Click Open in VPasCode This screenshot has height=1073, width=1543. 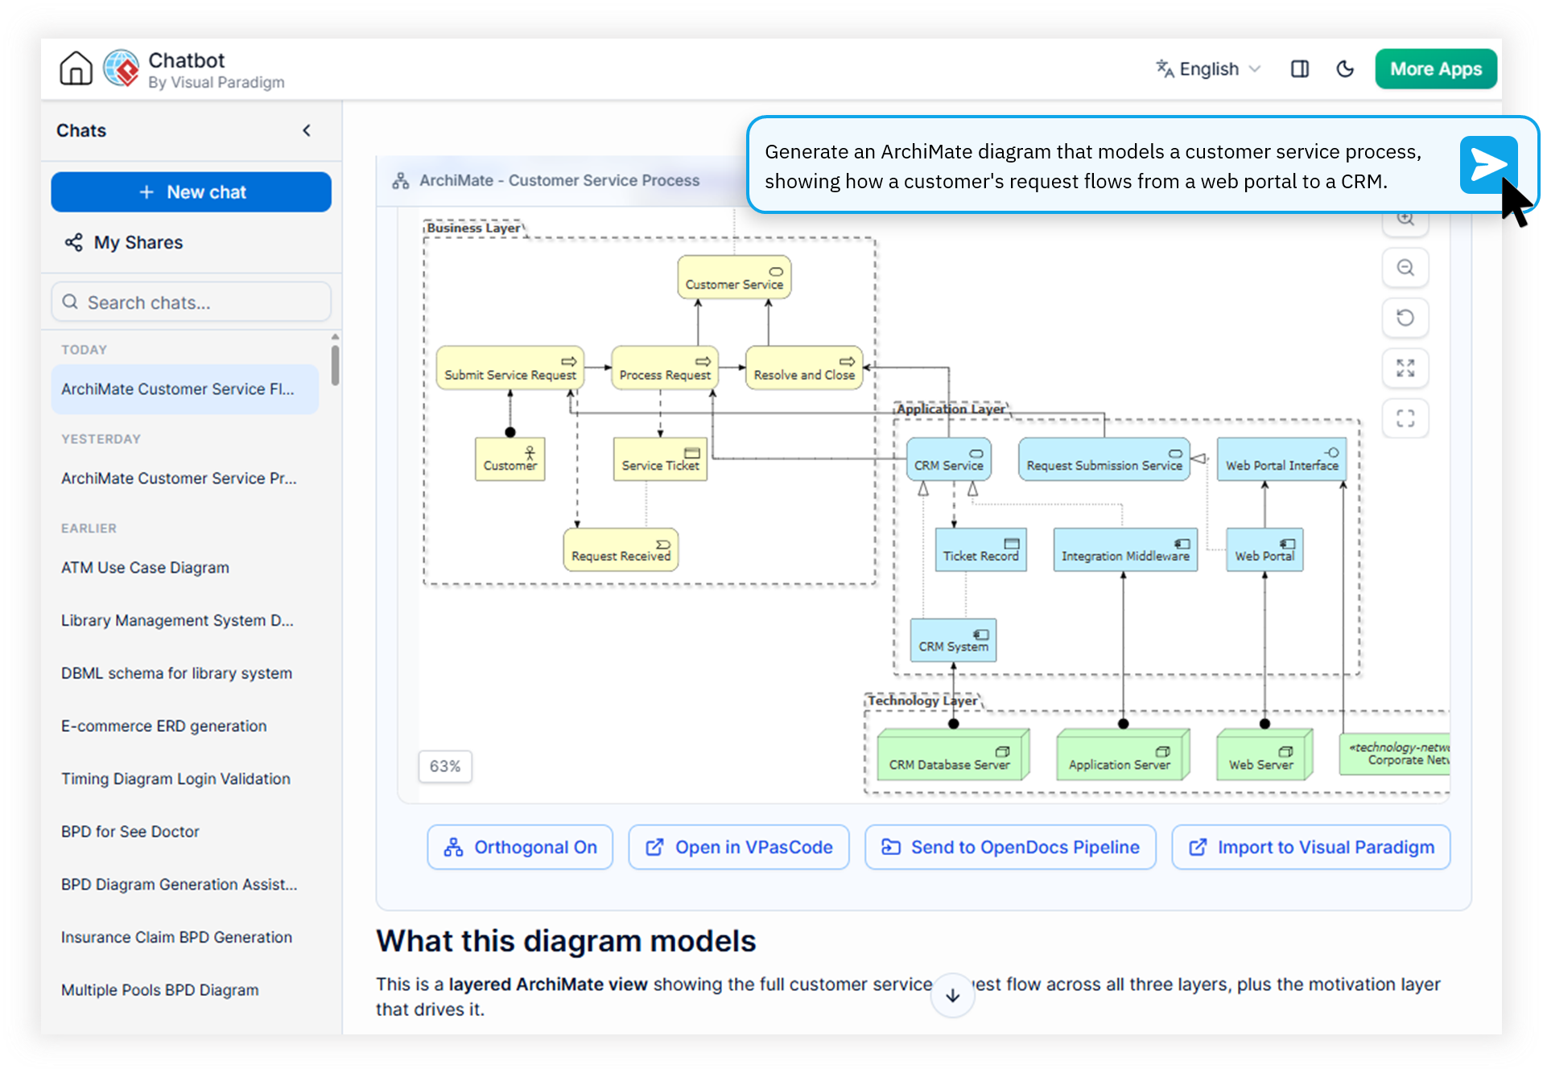739,847
